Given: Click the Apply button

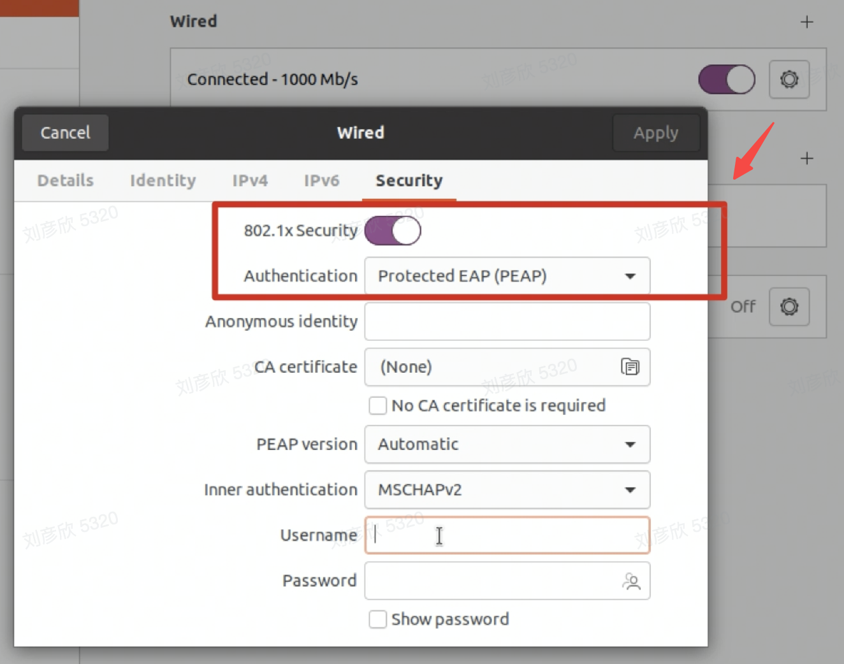Looking at the screenshot, I should point(655,133).
